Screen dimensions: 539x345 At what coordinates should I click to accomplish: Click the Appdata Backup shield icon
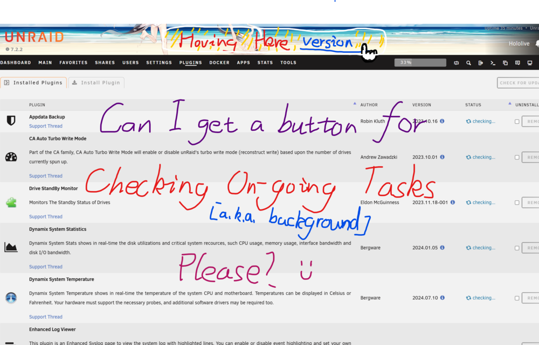click(11, 121)
